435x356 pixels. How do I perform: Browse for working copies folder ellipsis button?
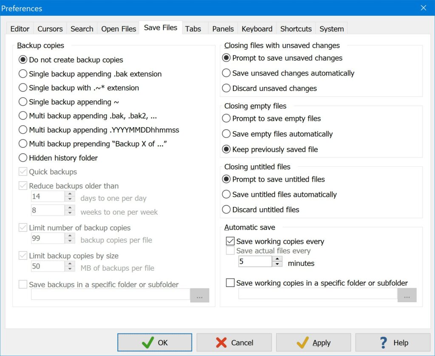(x=407, y=295)
